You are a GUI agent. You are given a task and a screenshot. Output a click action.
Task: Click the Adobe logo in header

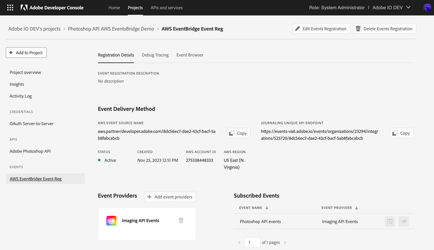click(24, 8)
